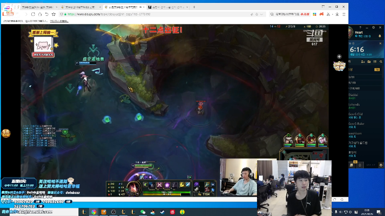Open help question mark in League client
The height and width of the screenshot is (216, 385).
(x=360, y=28)
